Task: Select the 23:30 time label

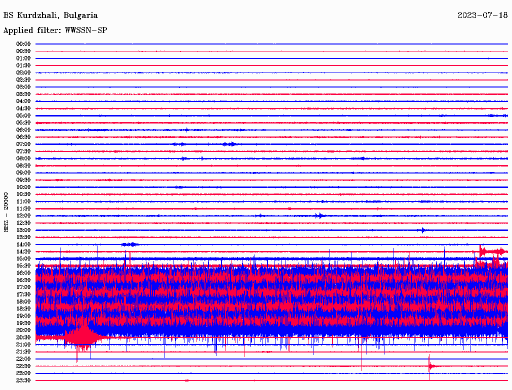Action: 23,380
